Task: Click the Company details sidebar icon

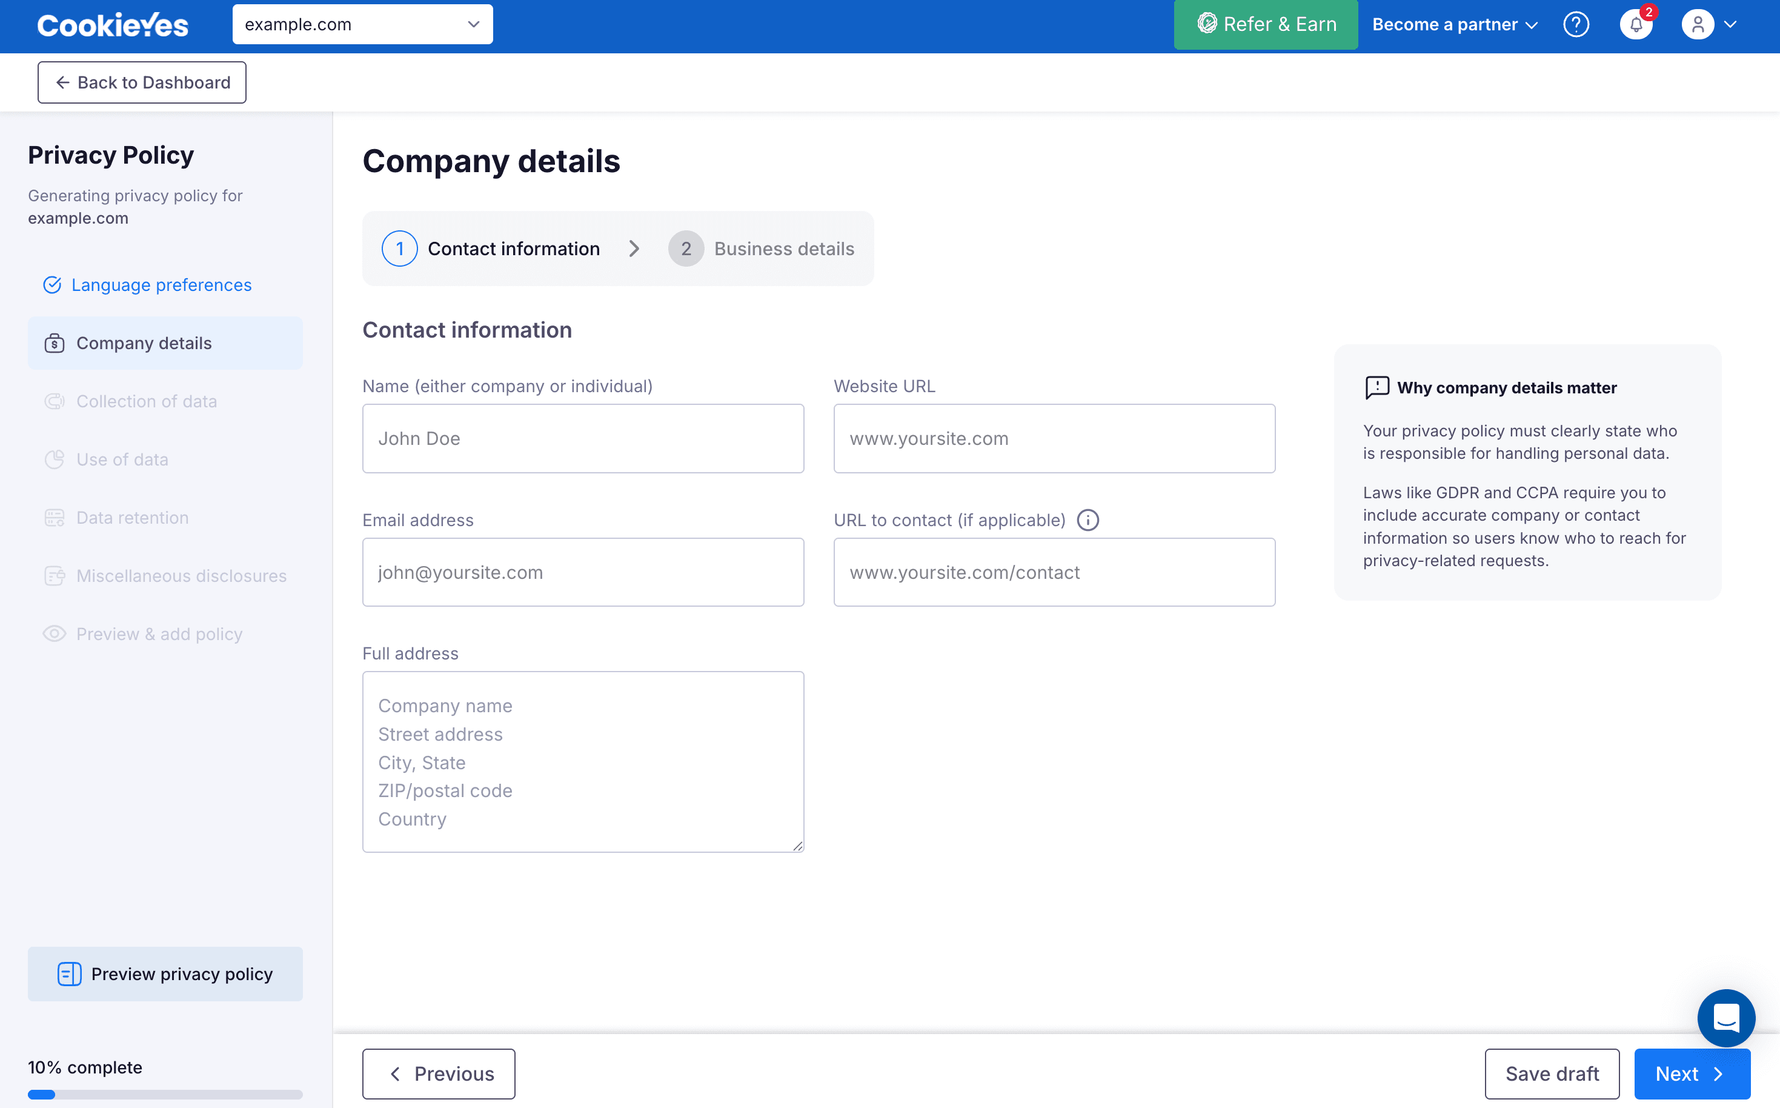Action: coord(54,344)
